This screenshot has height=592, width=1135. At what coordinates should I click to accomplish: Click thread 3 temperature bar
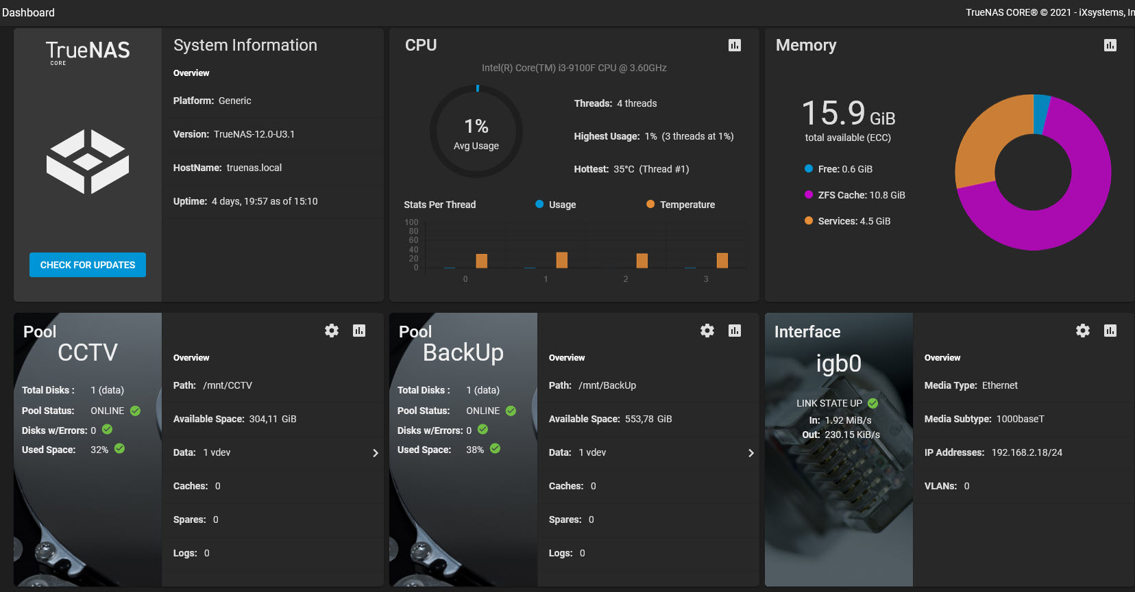(722, 260)
